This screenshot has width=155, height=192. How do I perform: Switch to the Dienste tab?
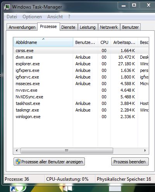[68, 27]
